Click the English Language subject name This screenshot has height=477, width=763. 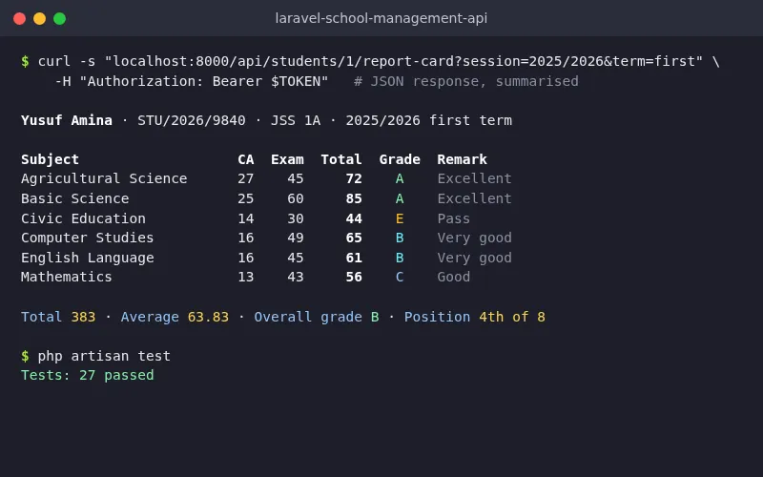tap(88, 258)
